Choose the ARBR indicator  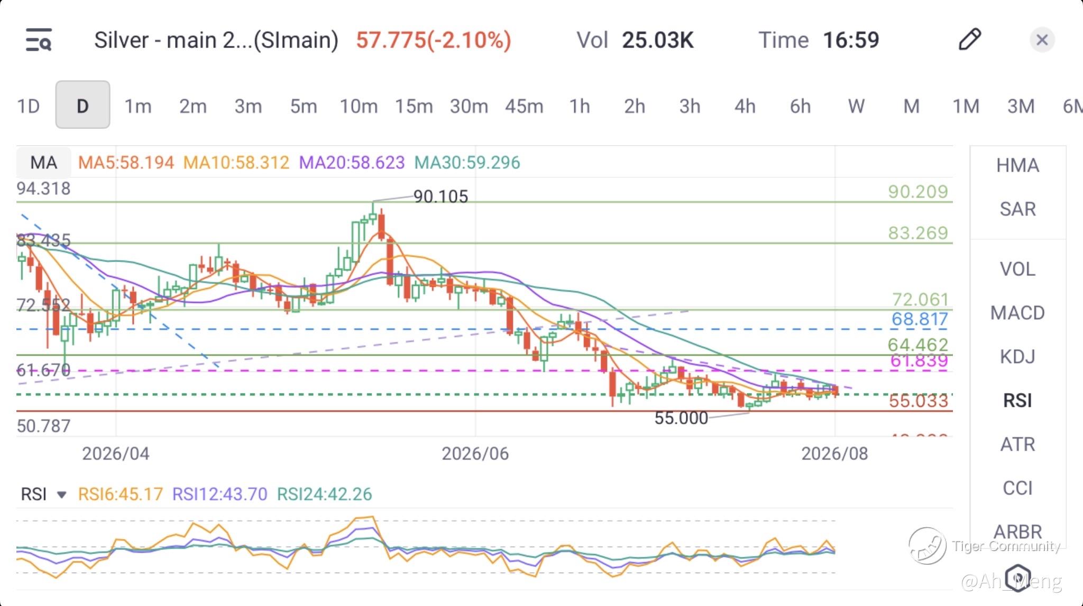tap(1017, 532)
